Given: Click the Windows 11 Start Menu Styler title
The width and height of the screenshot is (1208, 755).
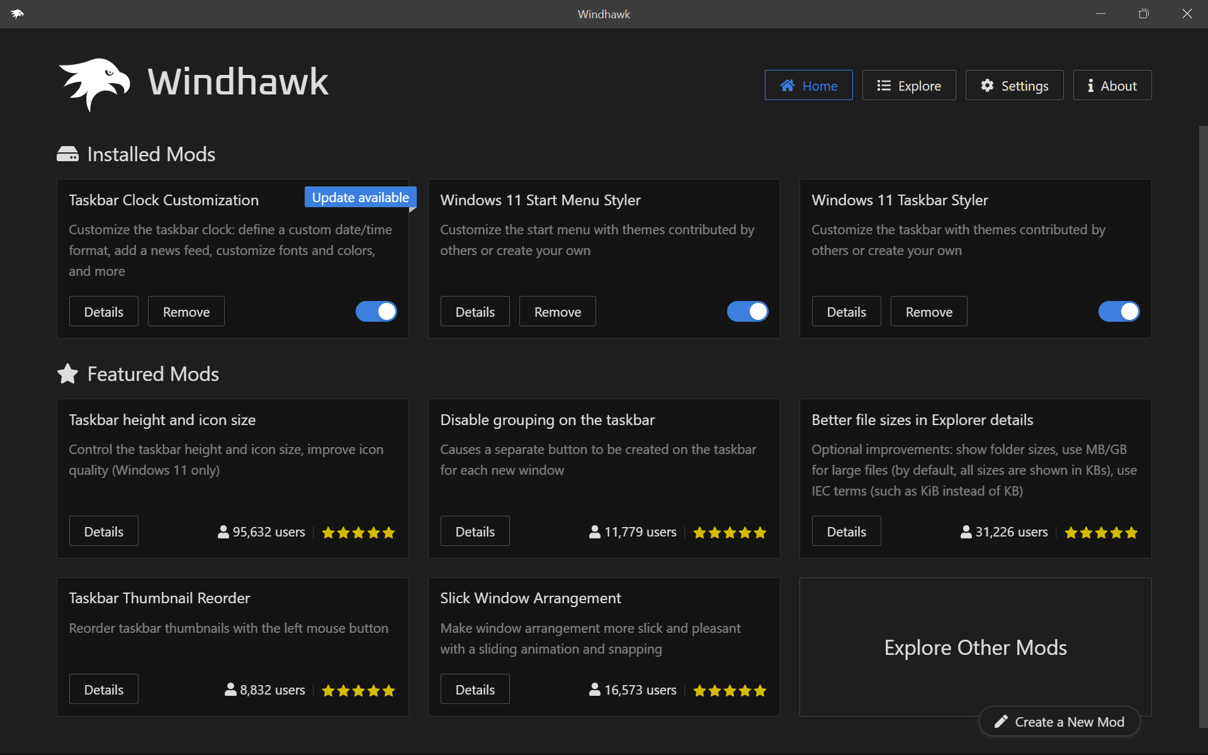Looking at the screenshot, I should pos(540,200).
